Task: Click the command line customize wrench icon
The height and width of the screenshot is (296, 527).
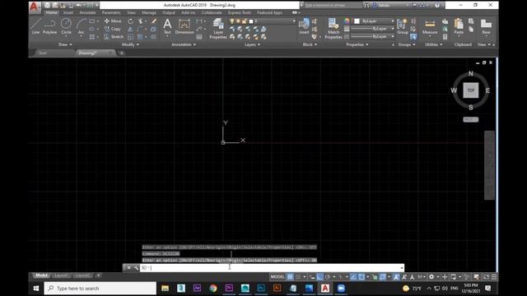Action: [x=136, y=267]
